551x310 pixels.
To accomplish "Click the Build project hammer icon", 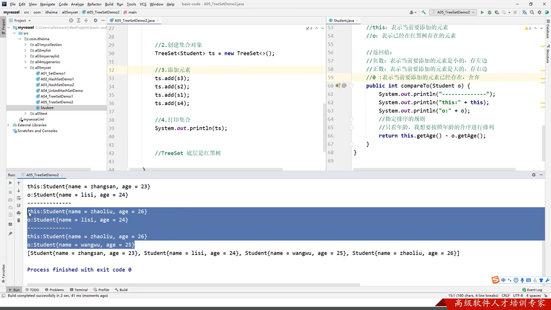I will (x=424, y=12).
